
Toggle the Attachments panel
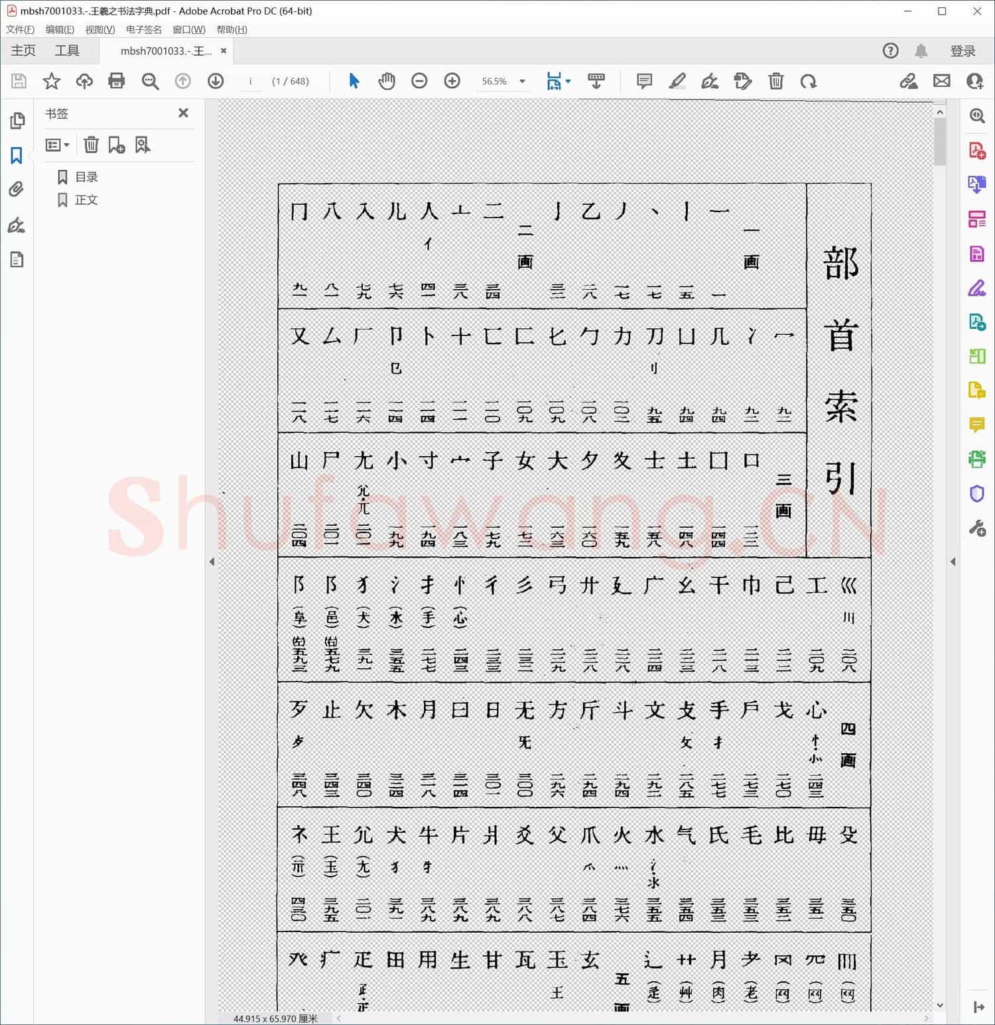tap(17, 190)
